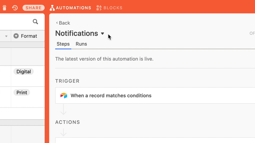
Task: Click the SHARE button
Action: click(x=33, y=8)
